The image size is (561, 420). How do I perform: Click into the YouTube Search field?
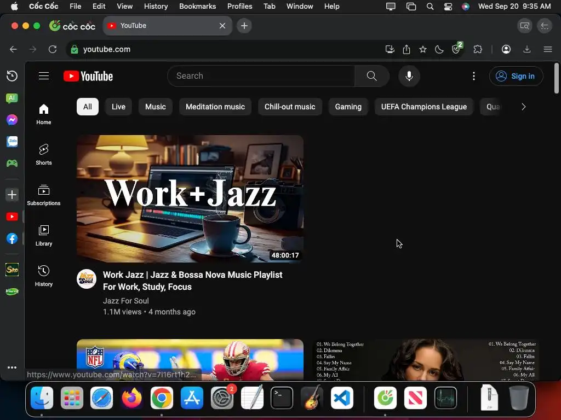click(x=261, y=76)
